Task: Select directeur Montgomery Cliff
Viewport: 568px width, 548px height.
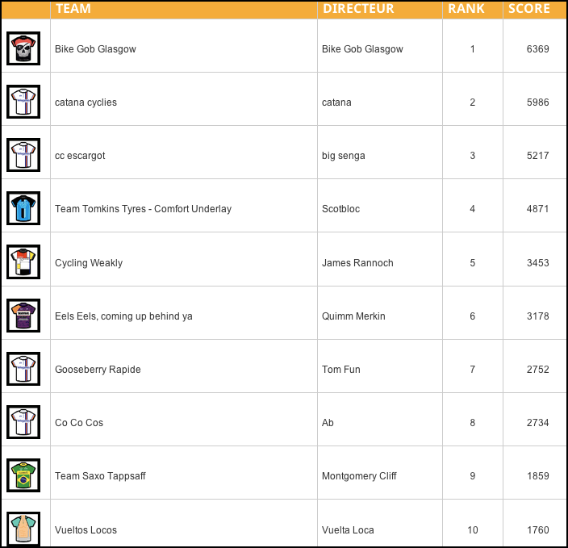Action: click(x=359, y=476)
